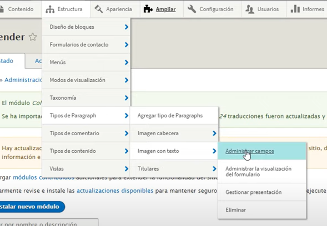Expand the Tipos de contenido arrow
This screenshot has width=327, height=226.
point(127,151)
